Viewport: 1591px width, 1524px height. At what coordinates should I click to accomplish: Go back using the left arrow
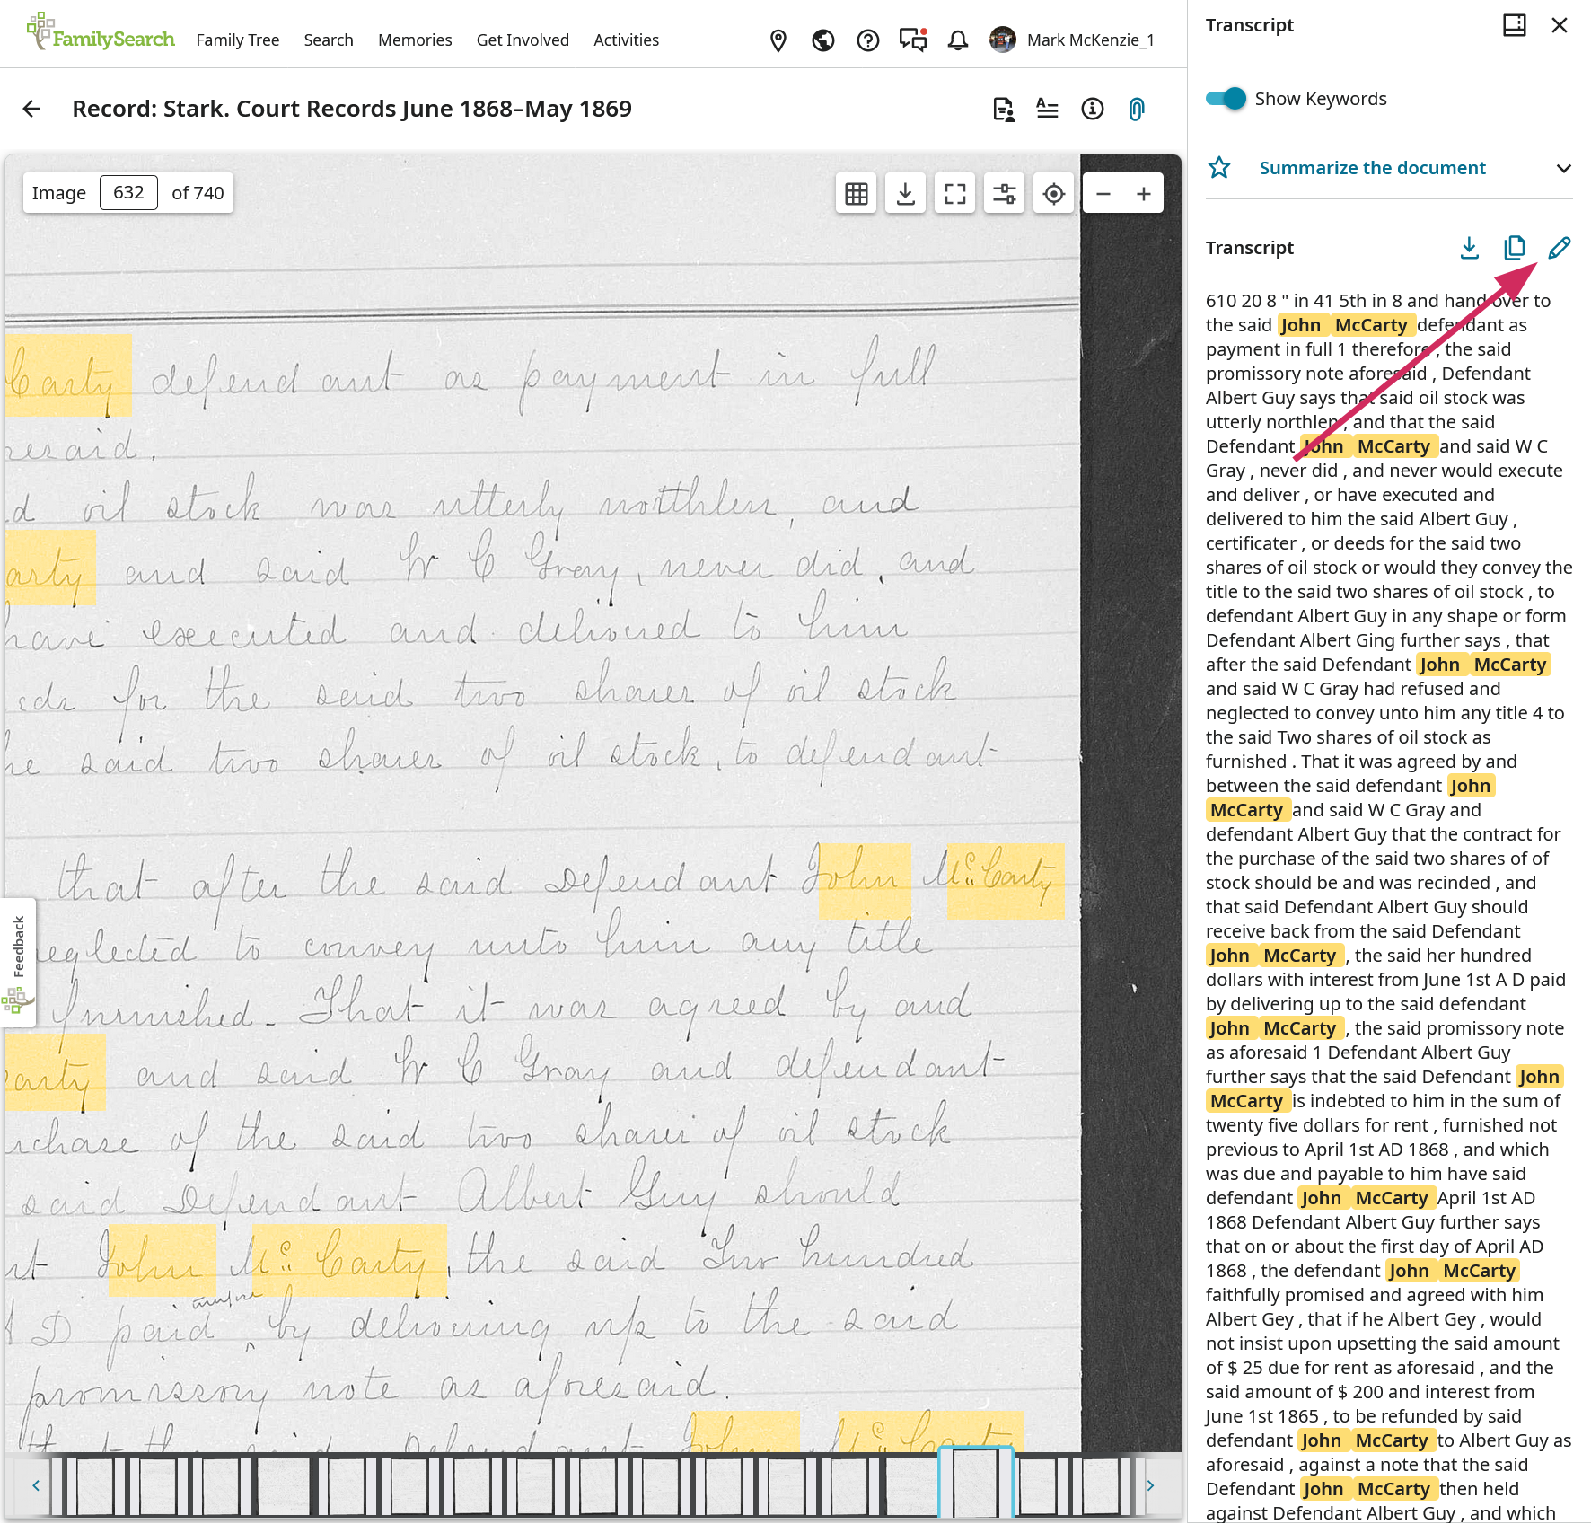click(x=32, y=109)
